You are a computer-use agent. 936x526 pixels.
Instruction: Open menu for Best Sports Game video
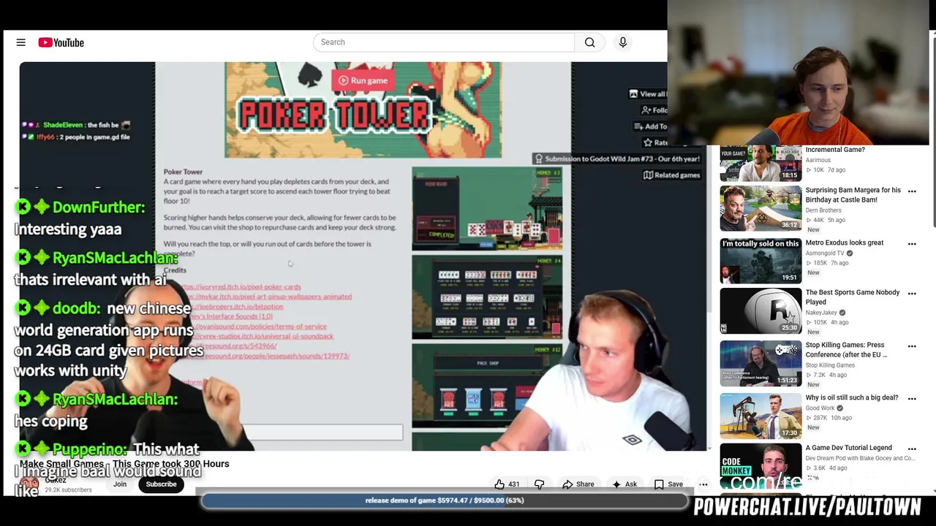(x=912, y=294)
